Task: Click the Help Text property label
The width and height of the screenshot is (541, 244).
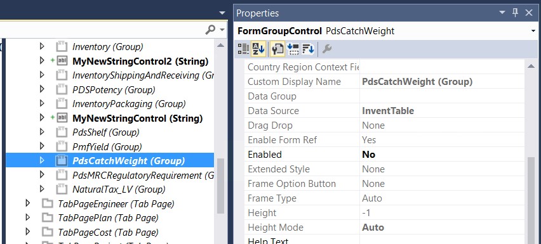Action: (x=268, y=241)
